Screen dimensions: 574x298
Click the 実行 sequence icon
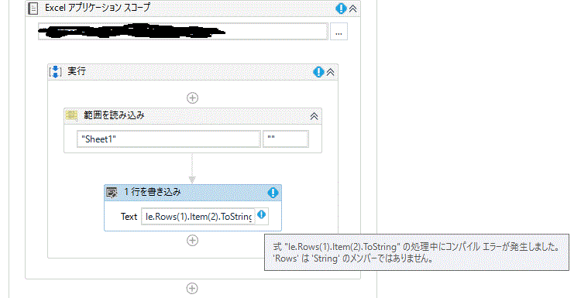(x=55, y=72)
